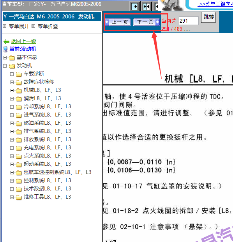Click folder icon of 基本信息
Image resolution: width=233 pixels, height=242 pixels.
12,58
